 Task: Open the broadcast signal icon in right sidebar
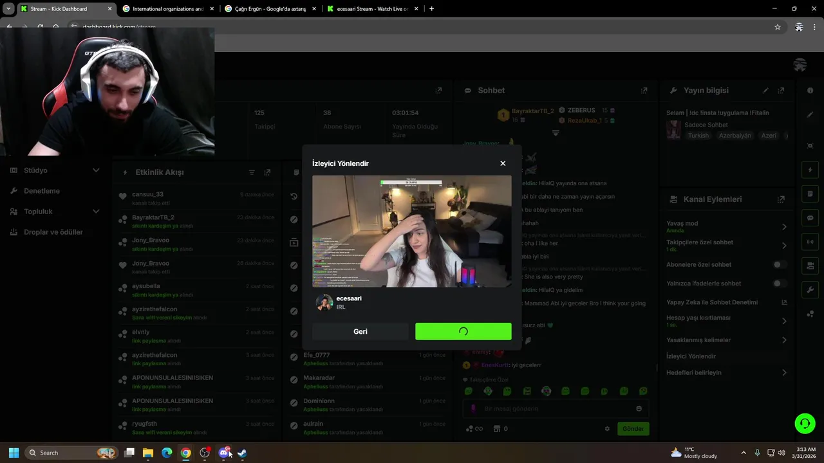click(x=810, y=242)
